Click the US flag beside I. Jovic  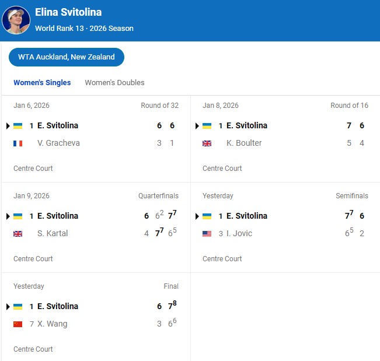coord(207,234)
